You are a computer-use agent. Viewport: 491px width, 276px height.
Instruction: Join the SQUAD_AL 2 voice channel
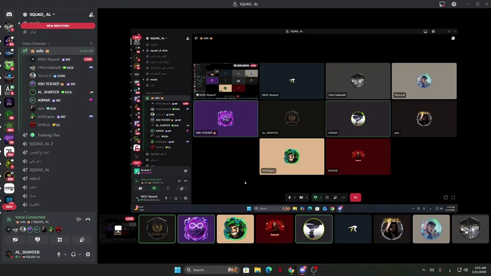click(x=58, y=144)
